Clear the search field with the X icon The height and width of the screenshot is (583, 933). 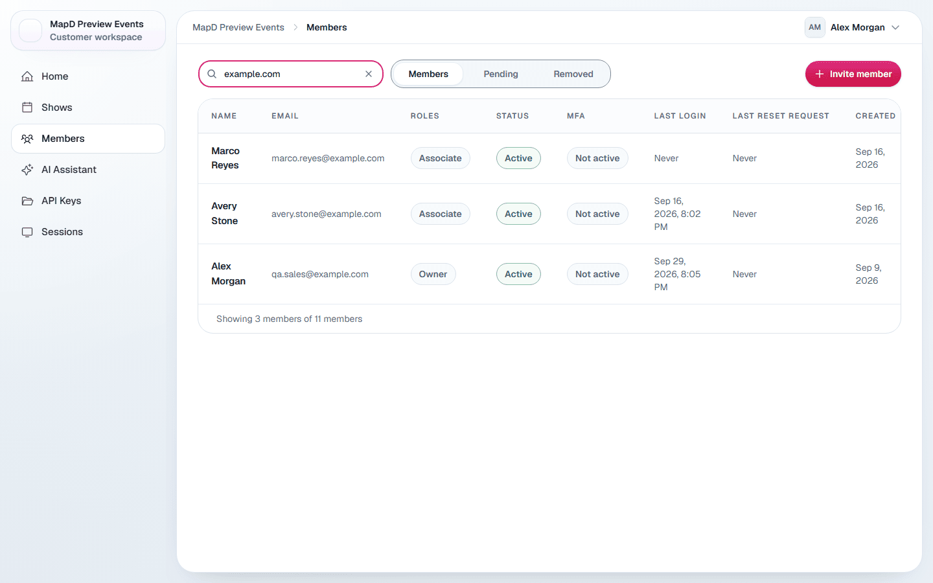coord(369,74)
